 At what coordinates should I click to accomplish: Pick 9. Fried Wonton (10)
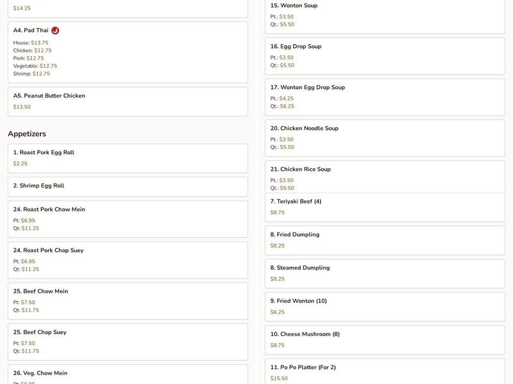pos(385,307)
